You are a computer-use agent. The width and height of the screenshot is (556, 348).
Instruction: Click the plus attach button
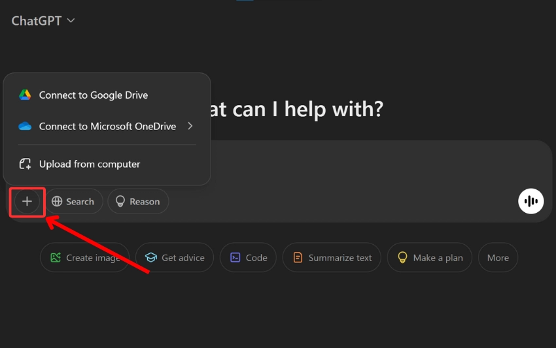click(x=27, y=202)
